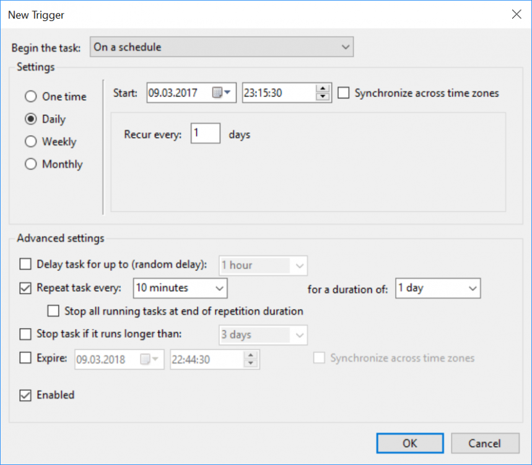Enable Stop task if it runs longer
Viewport: 532px width, 465px height.
point(25,334)
